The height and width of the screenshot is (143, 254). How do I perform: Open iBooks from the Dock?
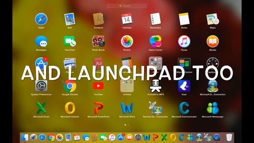129,137
